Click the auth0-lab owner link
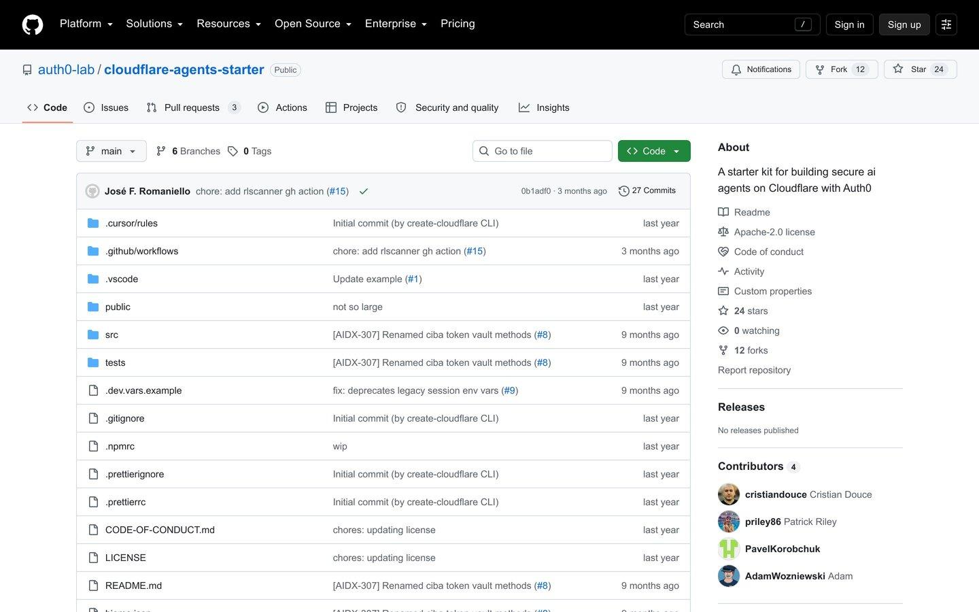The height and width of the screenshot is (612, 979). [x=66, y=69]
